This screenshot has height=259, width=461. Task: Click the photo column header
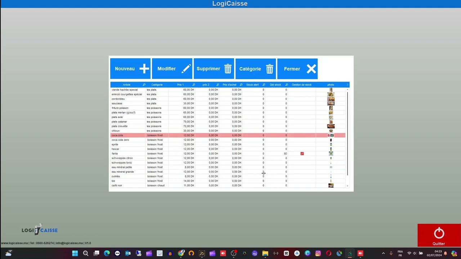tap(331, 85)
